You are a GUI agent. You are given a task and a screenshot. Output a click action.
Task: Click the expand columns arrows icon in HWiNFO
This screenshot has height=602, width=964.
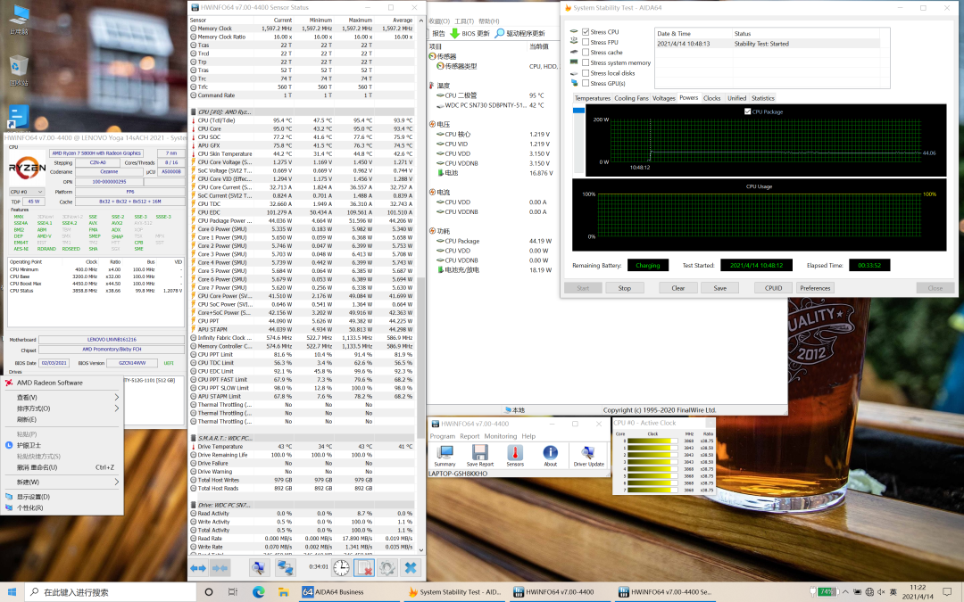(198, 567)
